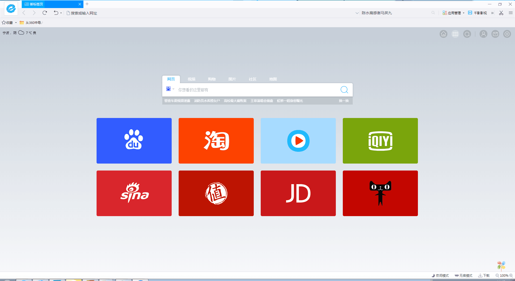The width and height of the screenshot is (515, 281).
Task: Click the 100% zoom level
Action: pyautogui.click(x=504, y=276)
